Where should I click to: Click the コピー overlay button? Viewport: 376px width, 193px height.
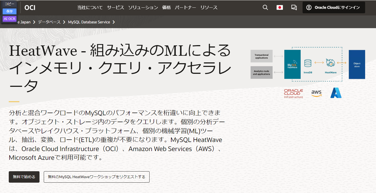coord(10,4)
